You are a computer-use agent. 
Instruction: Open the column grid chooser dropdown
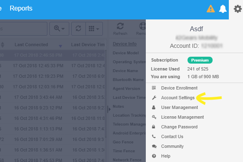click(x=94, y=29)
